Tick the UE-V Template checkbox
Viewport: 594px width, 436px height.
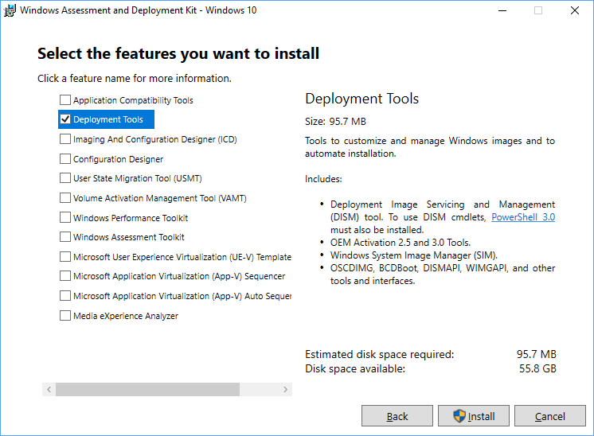coord(65,257)
